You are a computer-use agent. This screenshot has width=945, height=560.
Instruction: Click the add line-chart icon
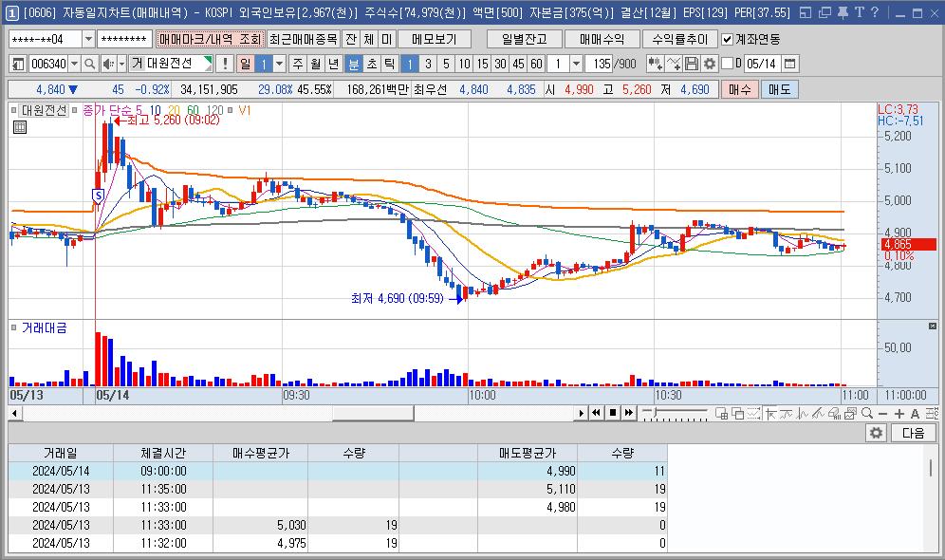[674, 64]
